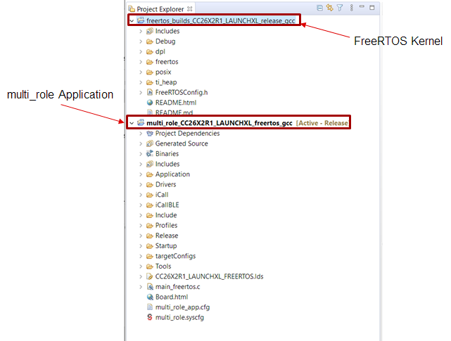The height and width of the screenshot is (341, 451).
Task: Select the Generated Source item
Action: (182, 143)
